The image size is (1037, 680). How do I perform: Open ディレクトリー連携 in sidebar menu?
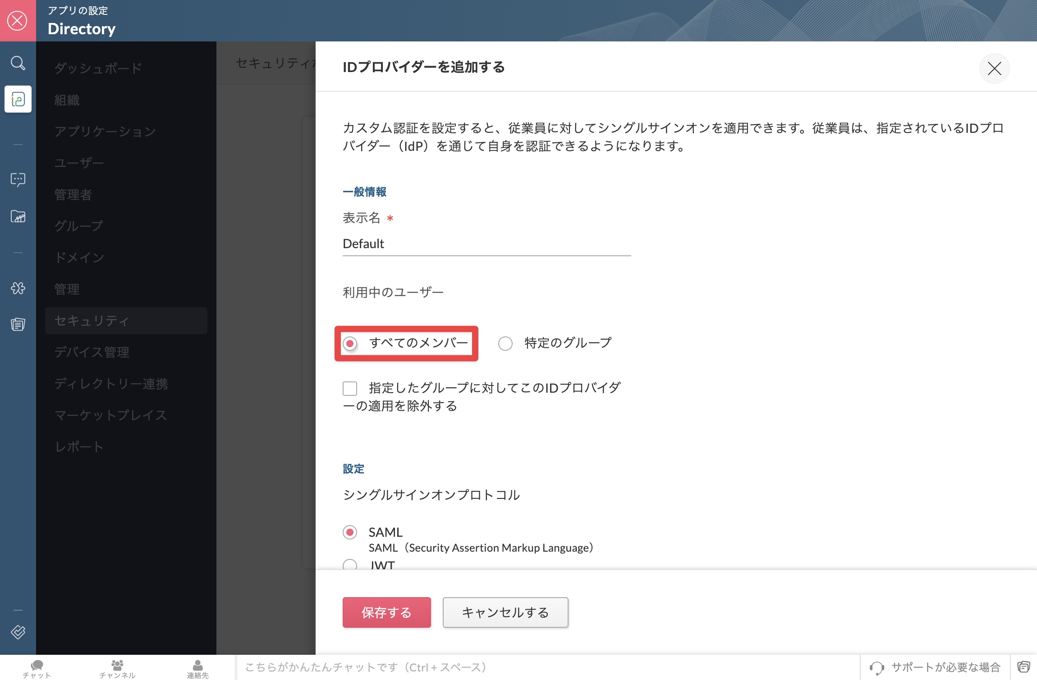tap(126, 384)
